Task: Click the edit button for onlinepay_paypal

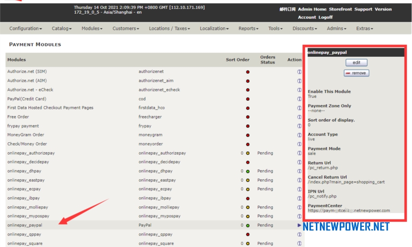Action: pyautogui.click(x=356, y=63)
